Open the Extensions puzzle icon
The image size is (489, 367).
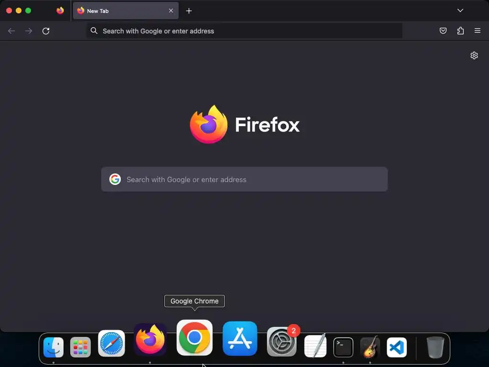coord(460,31)
